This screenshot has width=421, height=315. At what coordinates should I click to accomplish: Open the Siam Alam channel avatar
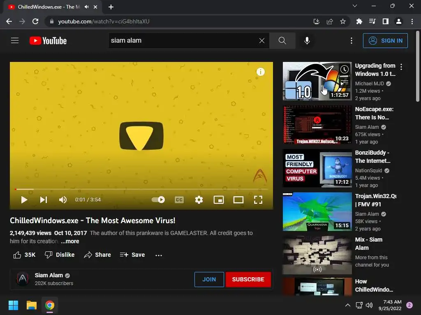tap(23, 279)
